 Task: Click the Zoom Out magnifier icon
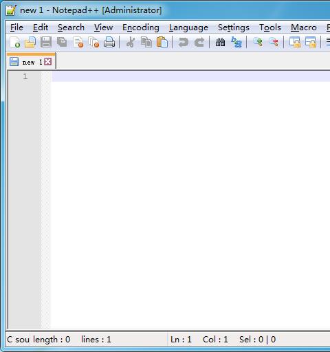274,42
